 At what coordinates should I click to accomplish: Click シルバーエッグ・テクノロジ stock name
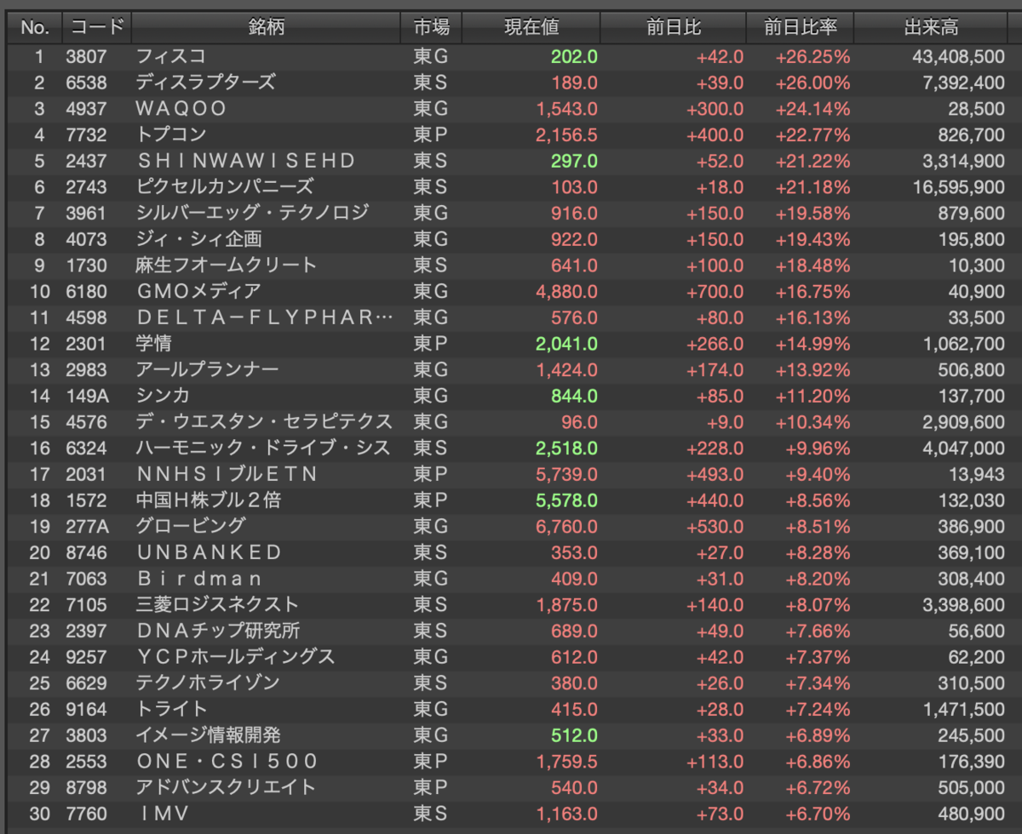pos(253,213)
